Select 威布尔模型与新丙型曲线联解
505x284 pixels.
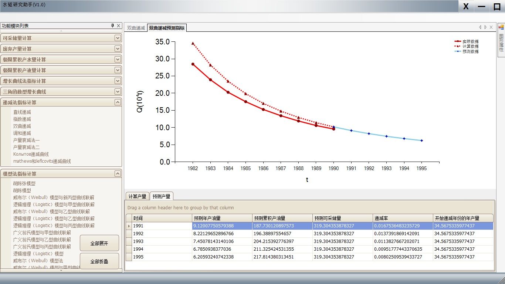pyautogui.click(x=54, y=197)
